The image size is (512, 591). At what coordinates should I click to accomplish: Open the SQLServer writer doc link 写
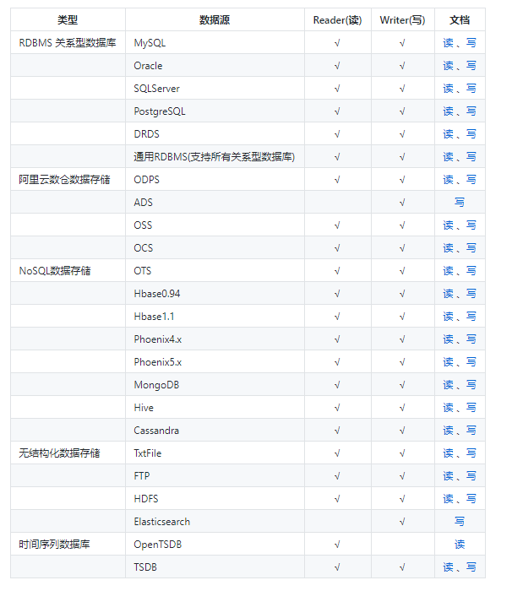(471, 89)
